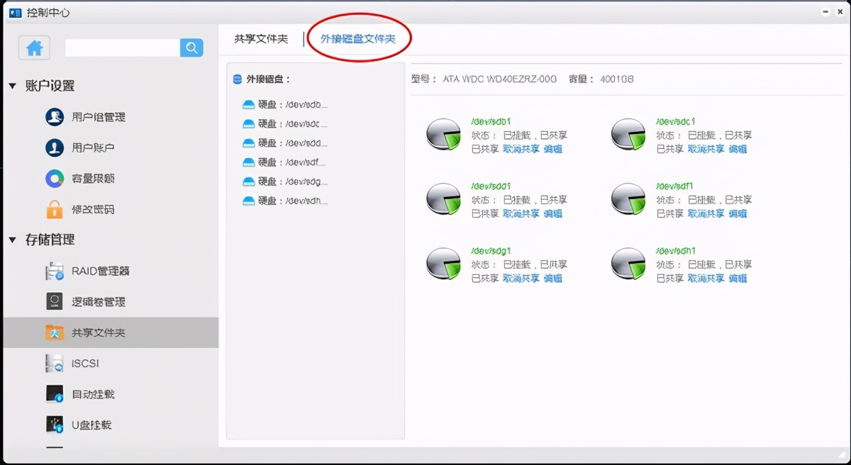Click the blue magnifier search icon
The height and width of the screenshot is (465, 851).
click(190, 47)
